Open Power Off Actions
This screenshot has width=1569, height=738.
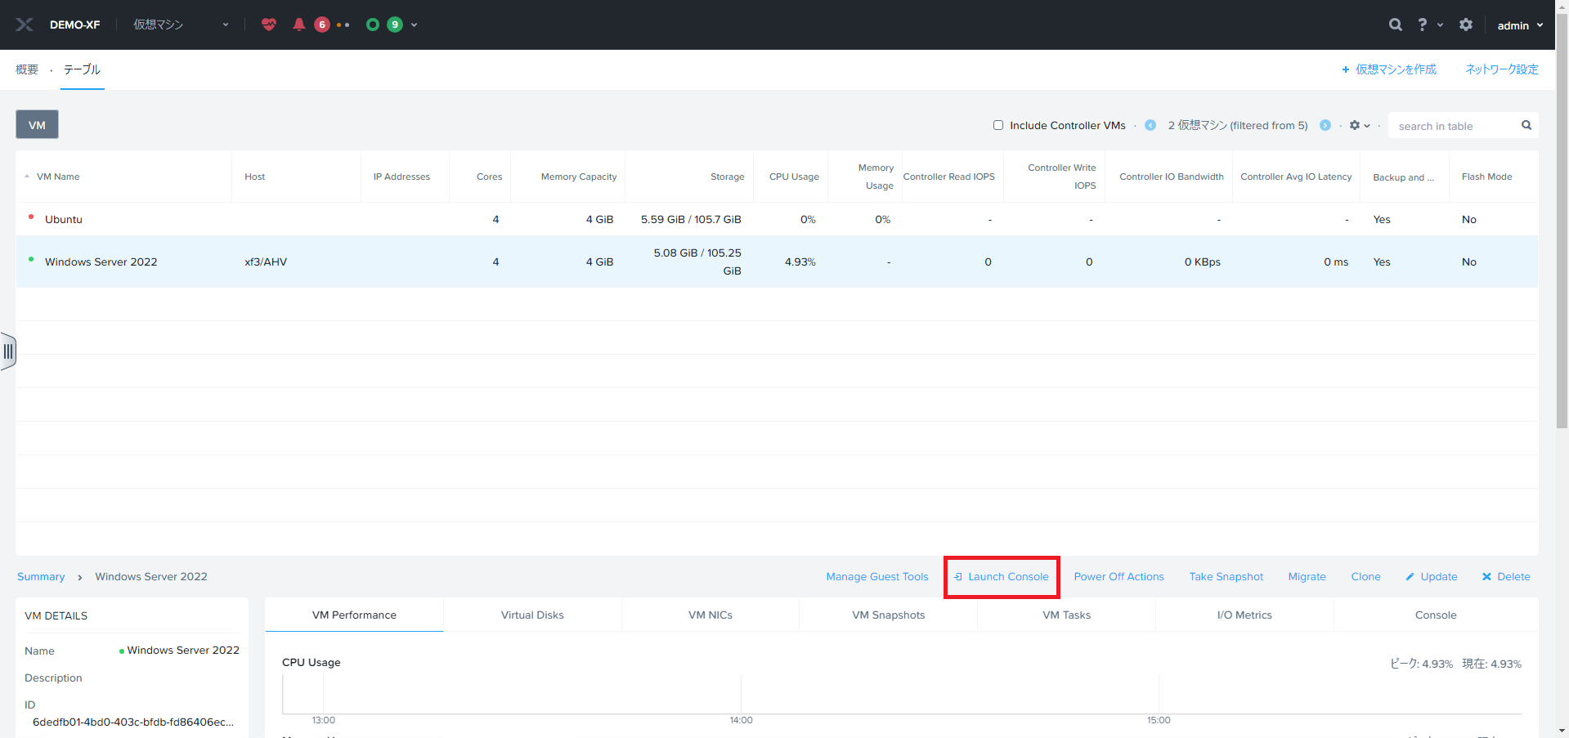[1118, 577]
